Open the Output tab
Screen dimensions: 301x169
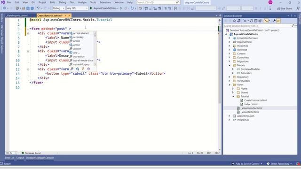20,158
